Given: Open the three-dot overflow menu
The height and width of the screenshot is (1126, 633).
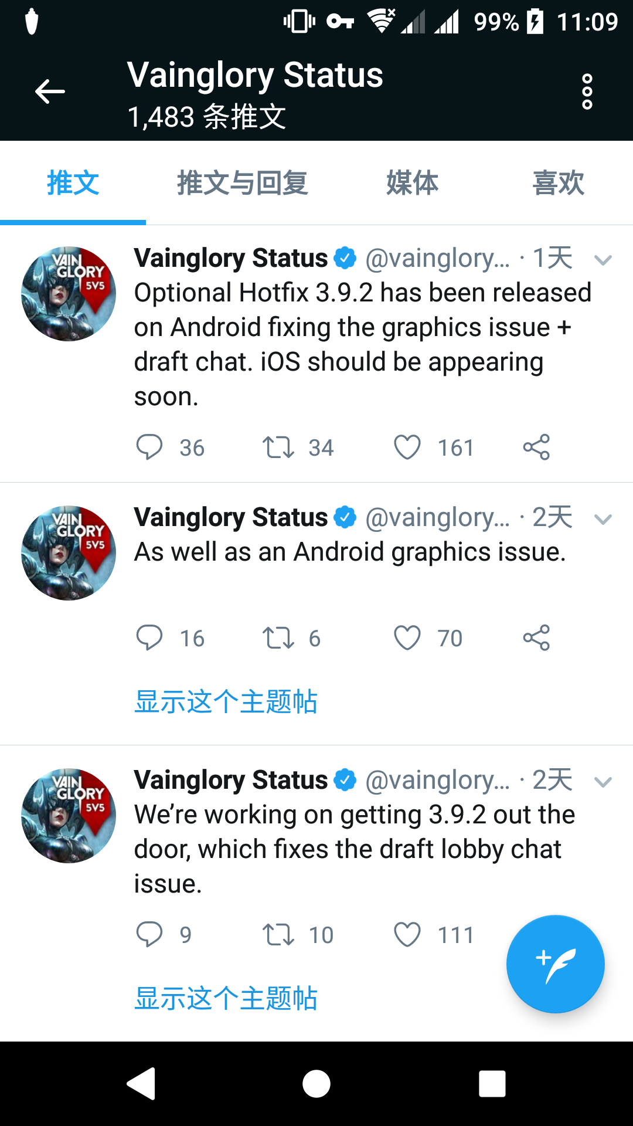Looking at the screenshot, I should pyautogui.click(x=587, y=91).
